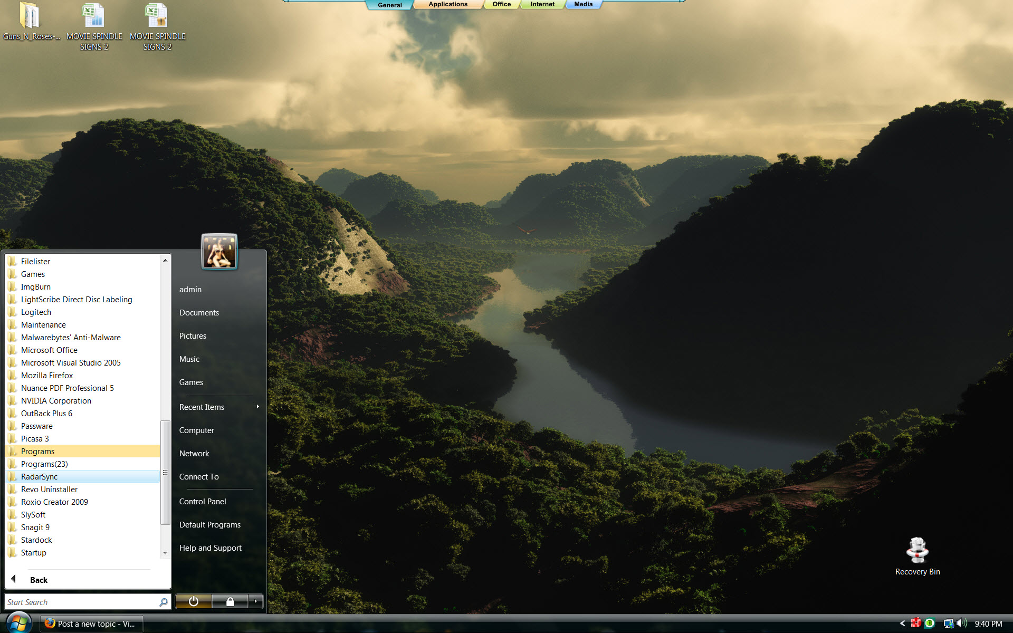
Task: Expand the Microsoft Office folder
Action: point(82,350)
